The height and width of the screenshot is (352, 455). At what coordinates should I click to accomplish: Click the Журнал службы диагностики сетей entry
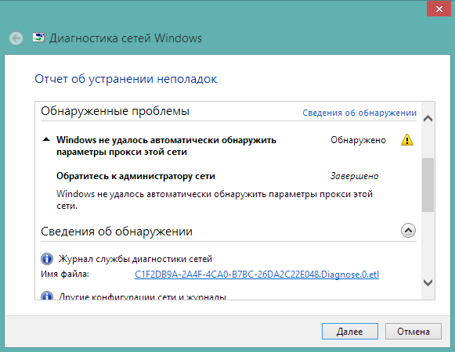135,259
